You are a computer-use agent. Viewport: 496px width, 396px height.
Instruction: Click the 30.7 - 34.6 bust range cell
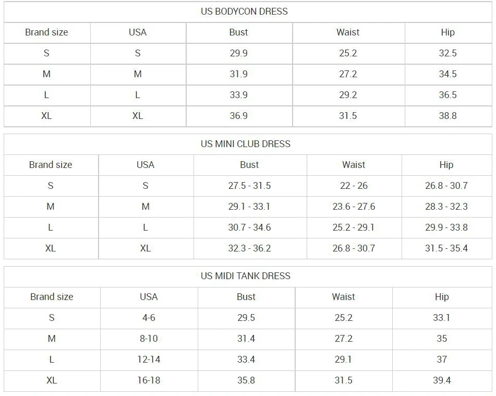click(249, 227)
